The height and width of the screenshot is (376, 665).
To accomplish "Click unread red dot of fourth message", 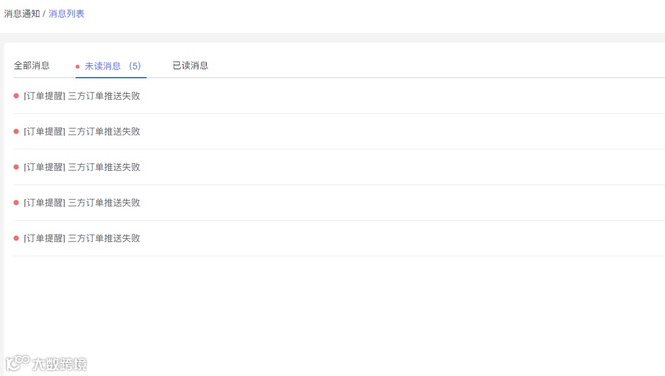I will pos(16,203).
